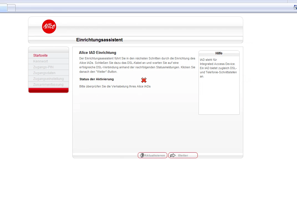Click the Alice logo
Viewport: 297px width, 204px height.
pyautogui.click(x=49, y=27)
